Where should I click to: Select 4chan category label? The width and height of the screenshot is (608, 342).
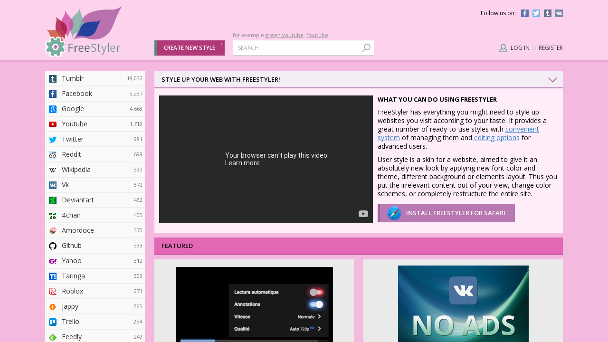[x=71, y=215]
